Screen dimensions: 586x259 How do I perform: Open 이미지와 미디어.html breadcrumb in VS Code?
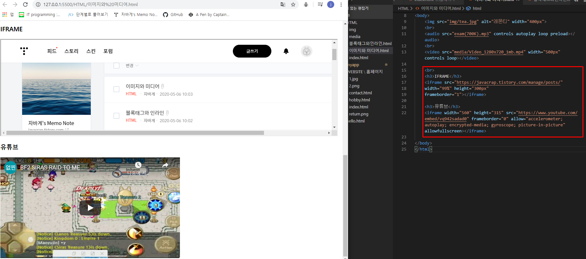[441, 9]
